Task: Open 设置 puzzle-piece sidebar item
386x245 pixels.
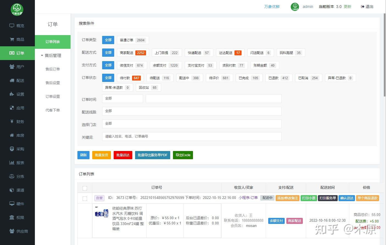Action: point(17,94)
